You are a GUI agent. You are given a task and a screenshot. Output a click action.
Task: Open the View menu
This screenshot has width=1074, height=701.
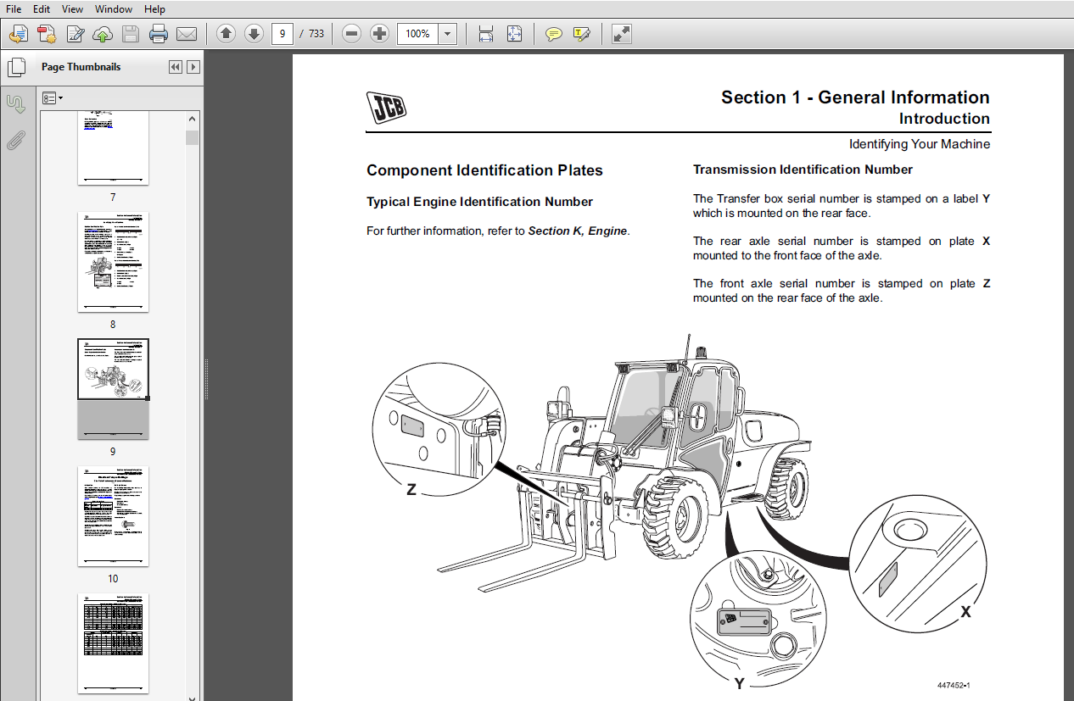point(73,8)
